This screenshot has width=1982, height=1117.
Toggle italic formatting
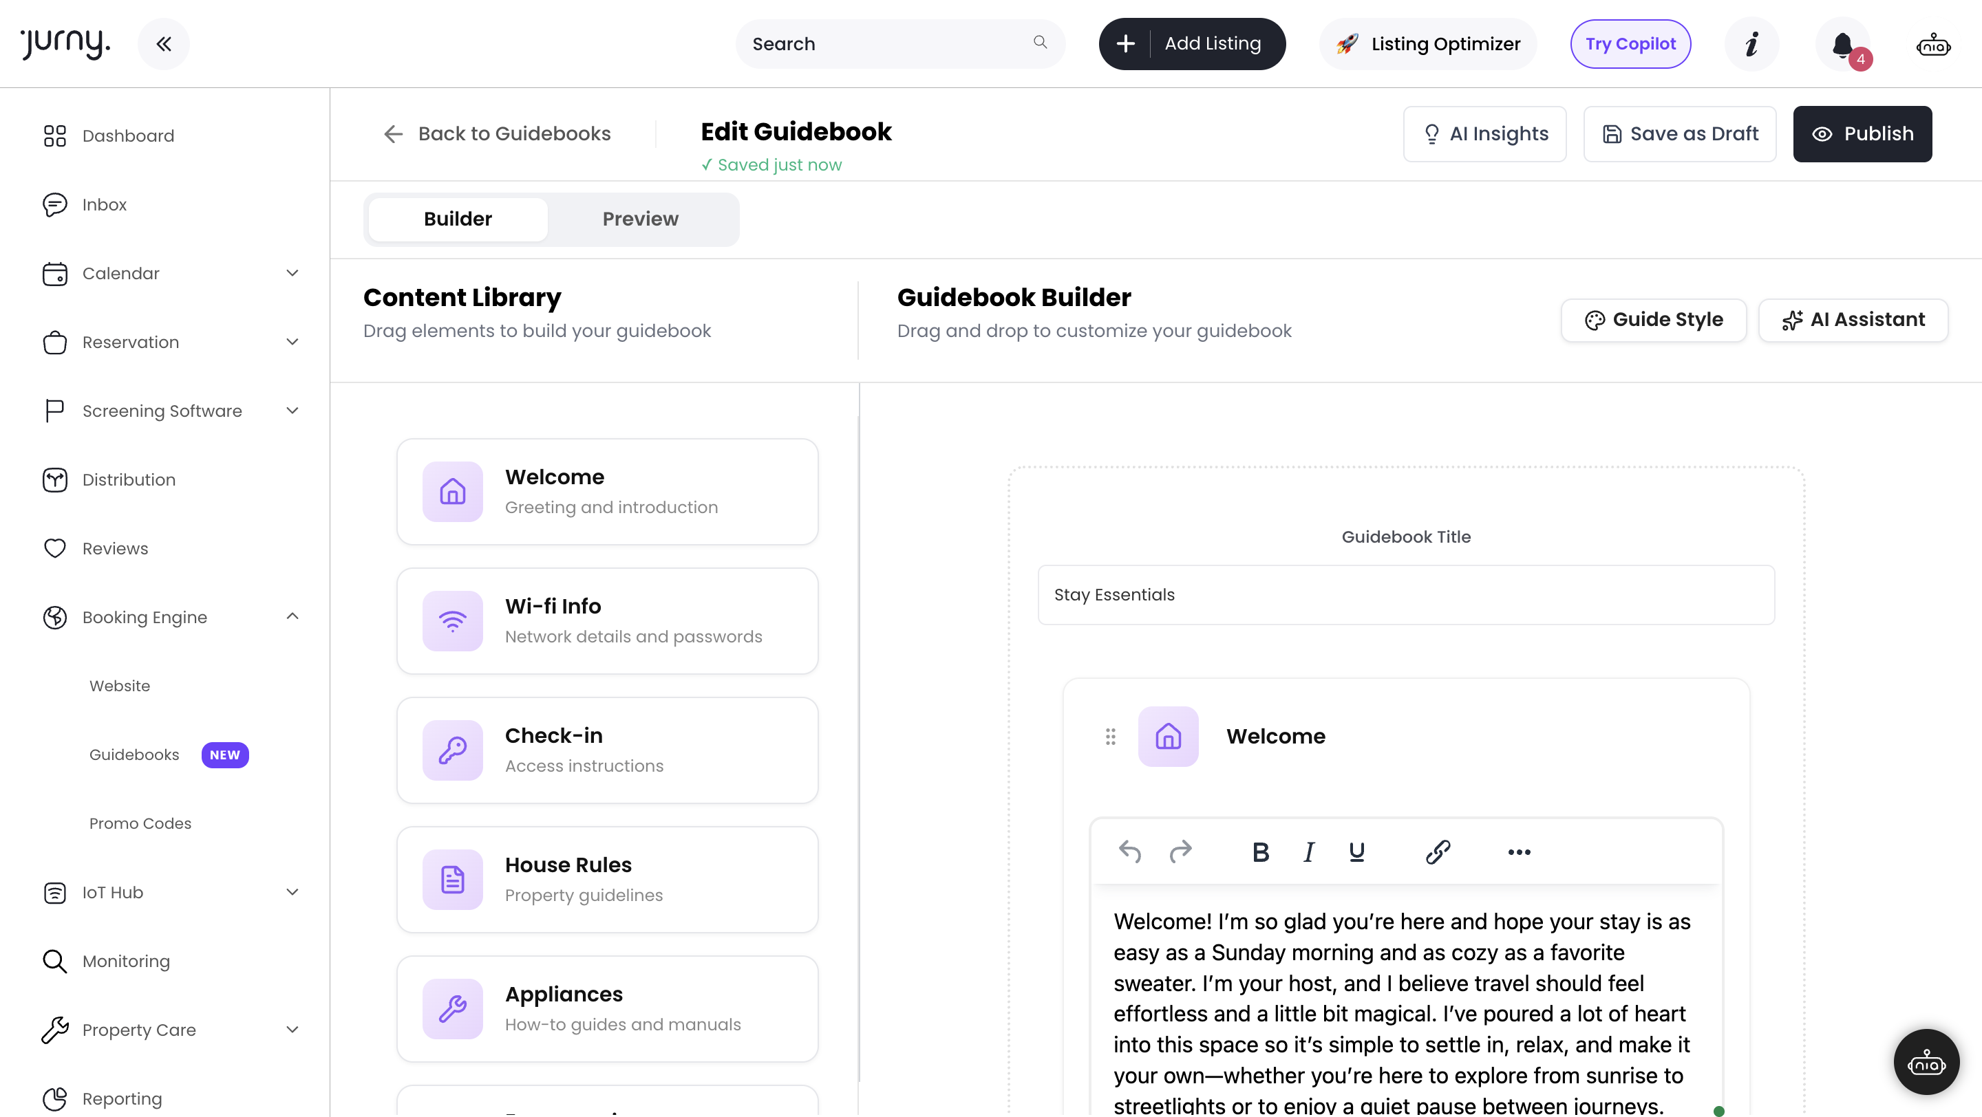1308,851
